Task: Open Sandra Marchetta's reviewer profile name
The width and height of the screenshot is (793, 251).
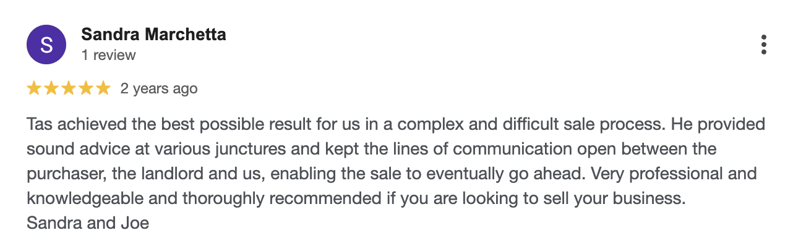Action: [x=153, y=35]
